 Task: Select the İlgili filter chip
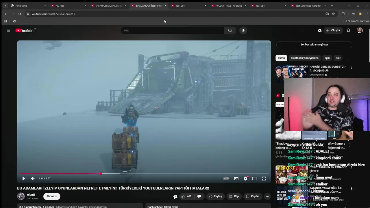point(327,58)
